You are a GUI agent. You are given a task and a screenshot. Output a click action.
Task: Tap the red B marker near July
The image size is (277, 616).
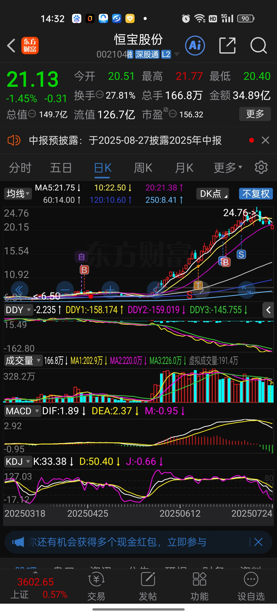pos(226,262)
